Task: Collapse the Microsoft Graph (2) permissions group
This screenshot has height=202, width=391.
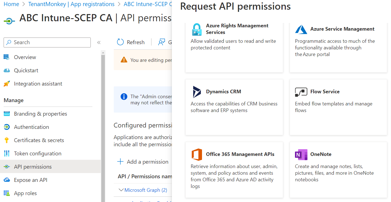Action: click(121, 190)
